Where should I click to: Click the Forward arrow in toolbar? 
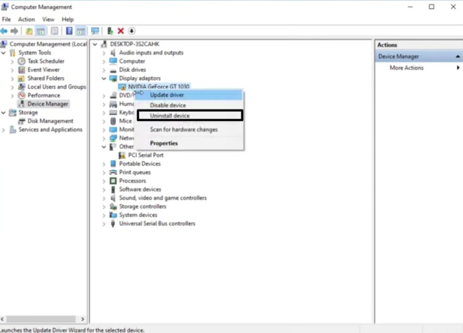(14, 31)
